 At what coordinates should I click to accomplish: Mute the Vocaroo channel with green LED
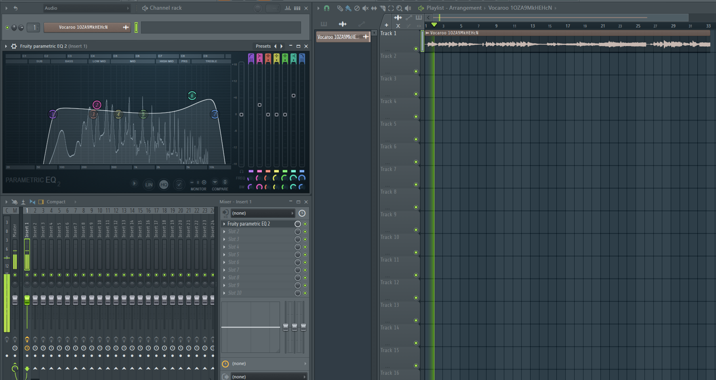click(7, 27)
